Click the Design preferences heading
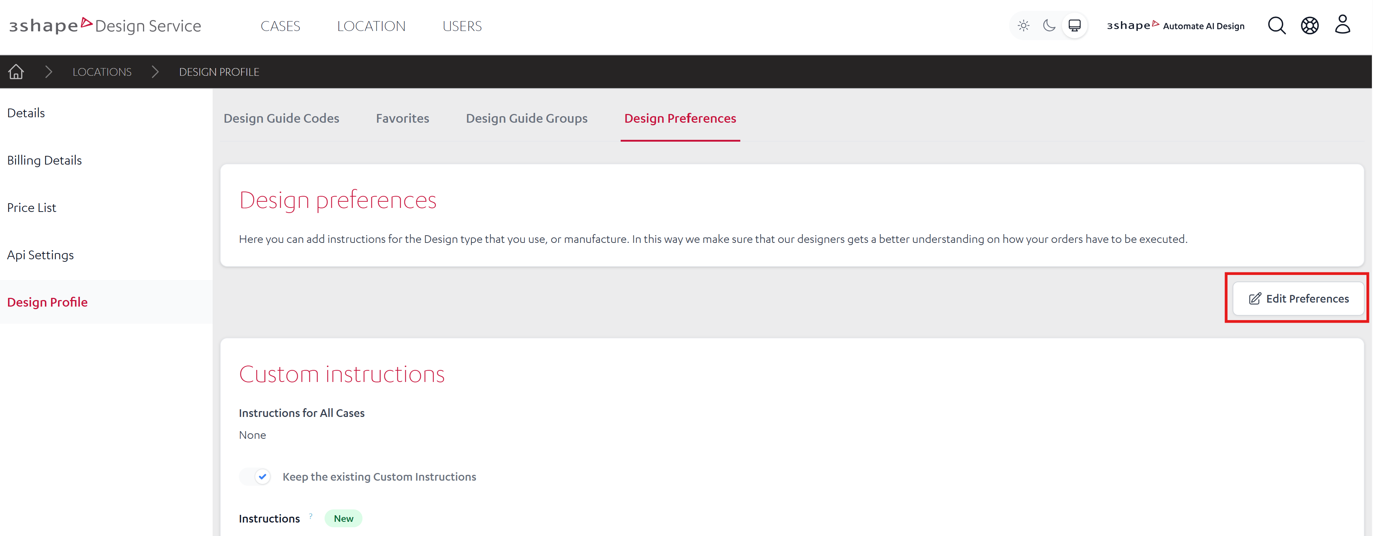 click(x=337, y=200)
